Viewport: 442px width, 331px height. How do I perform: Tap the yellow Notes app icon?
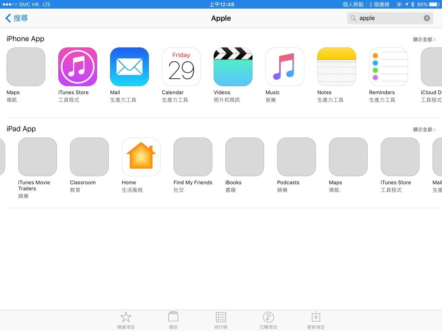click(x=337, y=67)
